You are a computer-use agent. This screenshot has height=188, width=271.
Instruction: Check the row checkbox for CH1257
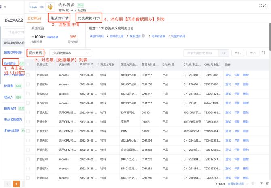(28, 75)
